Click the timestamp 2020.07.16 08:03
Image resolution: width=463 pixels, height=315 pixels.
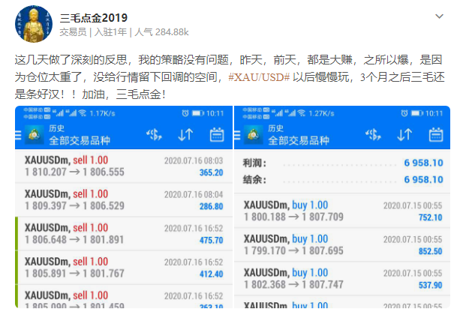pyautogui.click(x=194, y=160)
